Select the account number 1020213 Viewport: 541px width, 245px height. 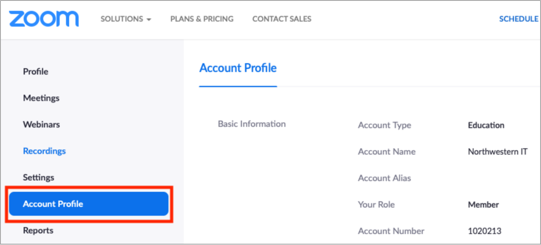coord(484,231)
